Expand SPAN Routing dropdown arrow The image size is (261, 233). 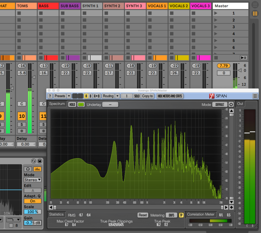pos(118,96)
